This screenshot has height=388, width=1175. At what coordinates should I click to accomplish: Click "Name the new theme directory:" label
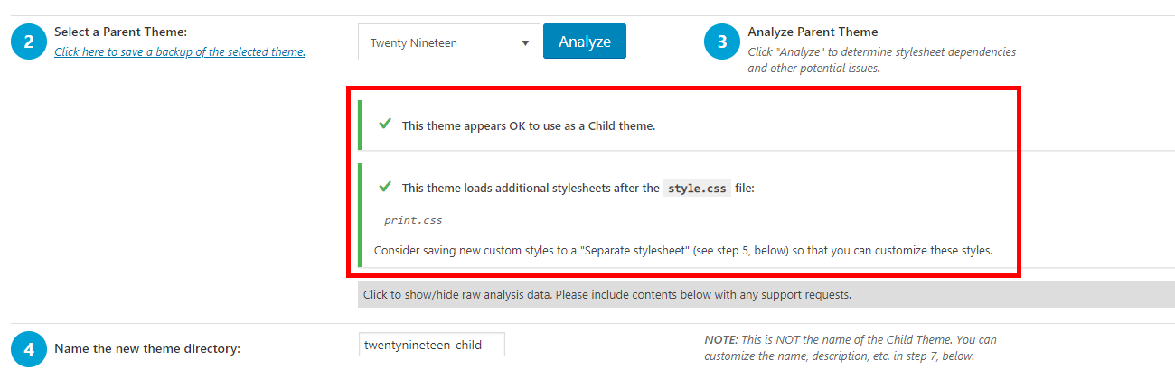point(147,348)
